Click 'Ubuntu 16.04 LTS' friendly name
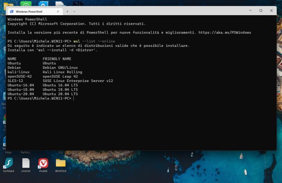 60,85
